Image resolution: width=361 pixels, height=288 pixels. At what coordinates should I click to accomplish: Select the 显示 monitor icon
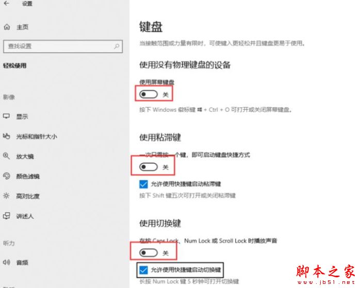6,116
